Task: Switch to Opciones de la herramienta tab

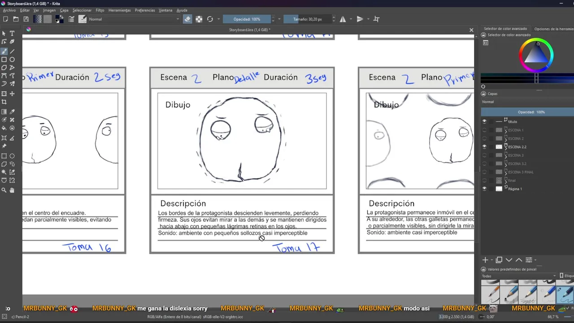Action: coord(554,29)
